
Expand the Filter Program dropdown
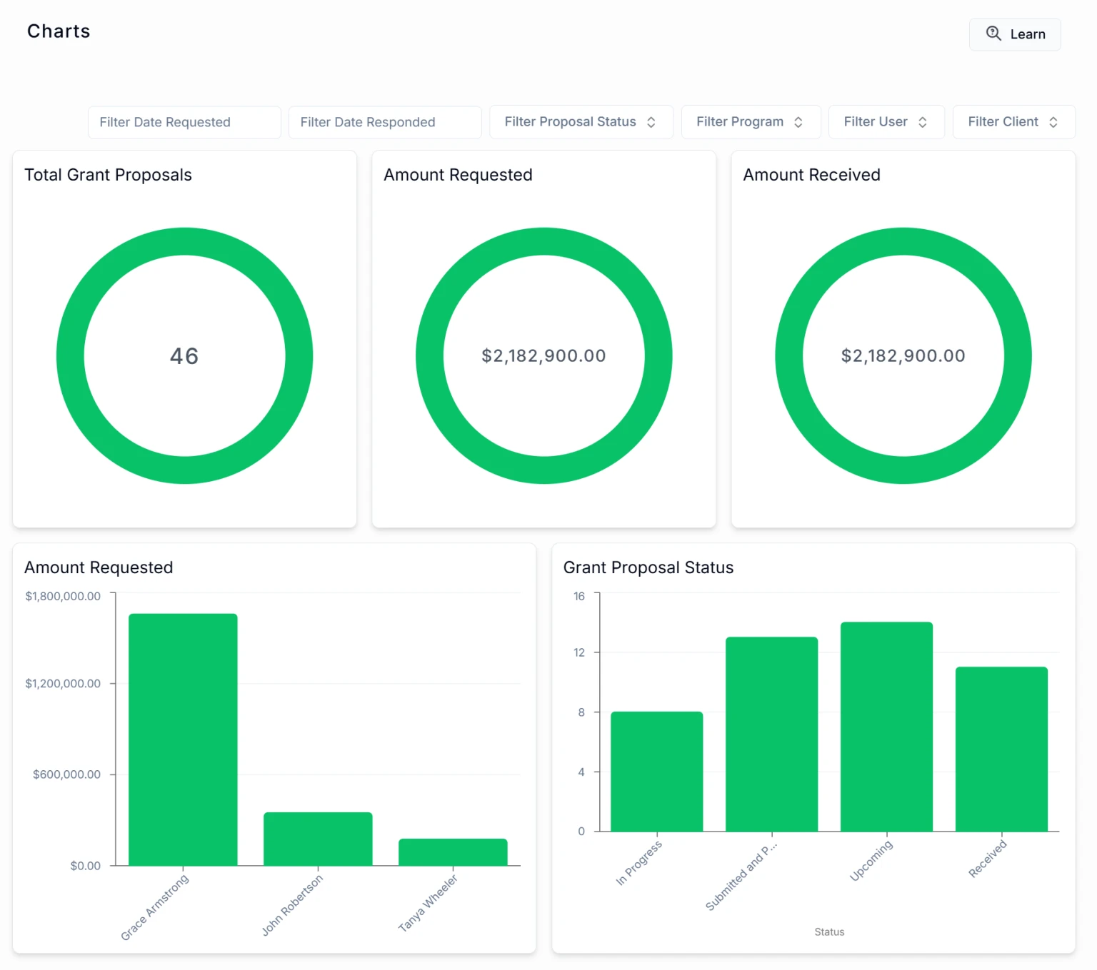pos(750,122)
